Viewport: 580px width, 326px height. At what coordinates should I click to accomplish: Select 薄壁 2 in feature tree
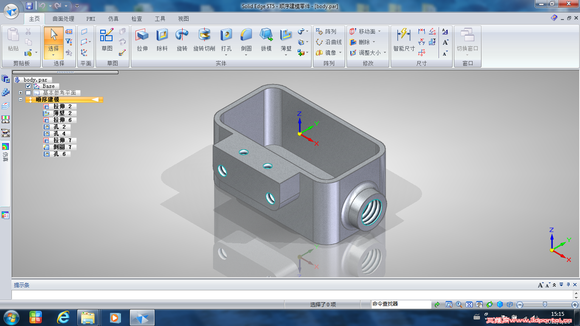point(60,113)
